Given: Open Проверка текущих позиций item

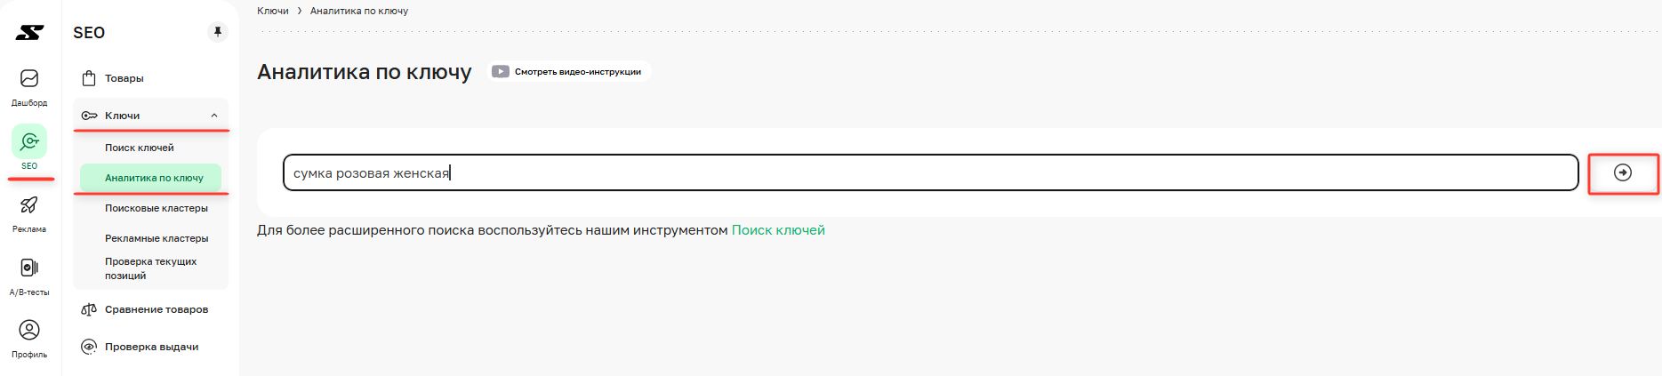Looking at the screenshot, I should tap(150, 268).
